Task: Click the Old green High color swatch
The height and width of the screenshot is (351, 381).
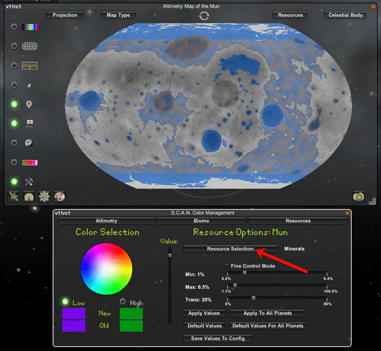Action: (x=131, y=326)
